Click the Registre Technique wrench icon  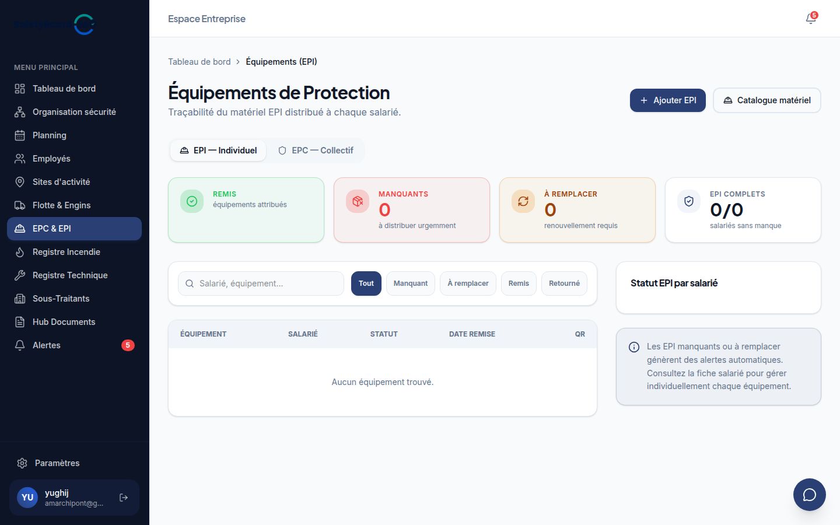20,275
